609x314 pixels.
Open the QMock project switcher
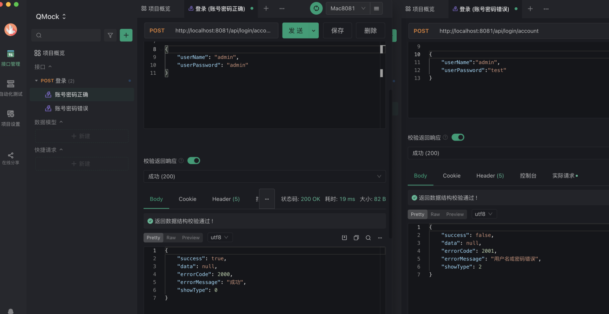(51, 17)
